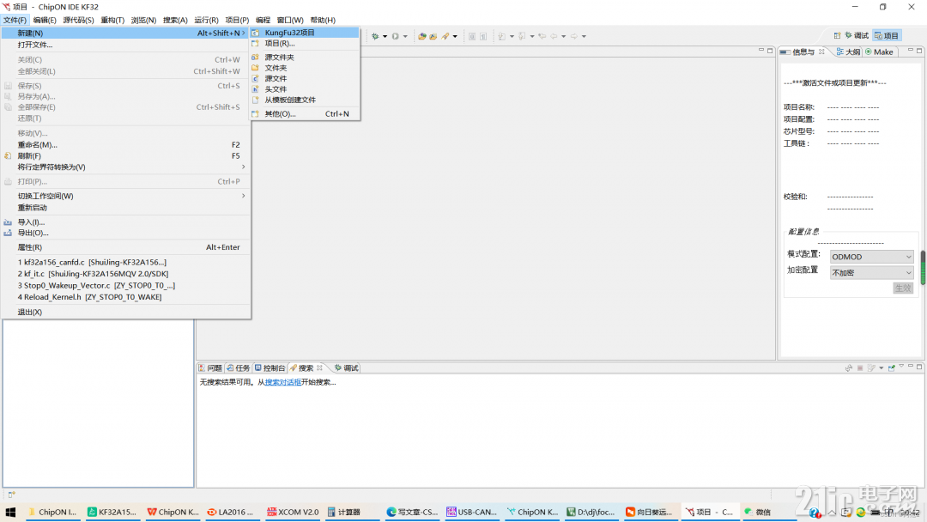Screen dimensions: 927x522
Task: Click 退出(X) to exit the IDE
Action: pos(126,313)
